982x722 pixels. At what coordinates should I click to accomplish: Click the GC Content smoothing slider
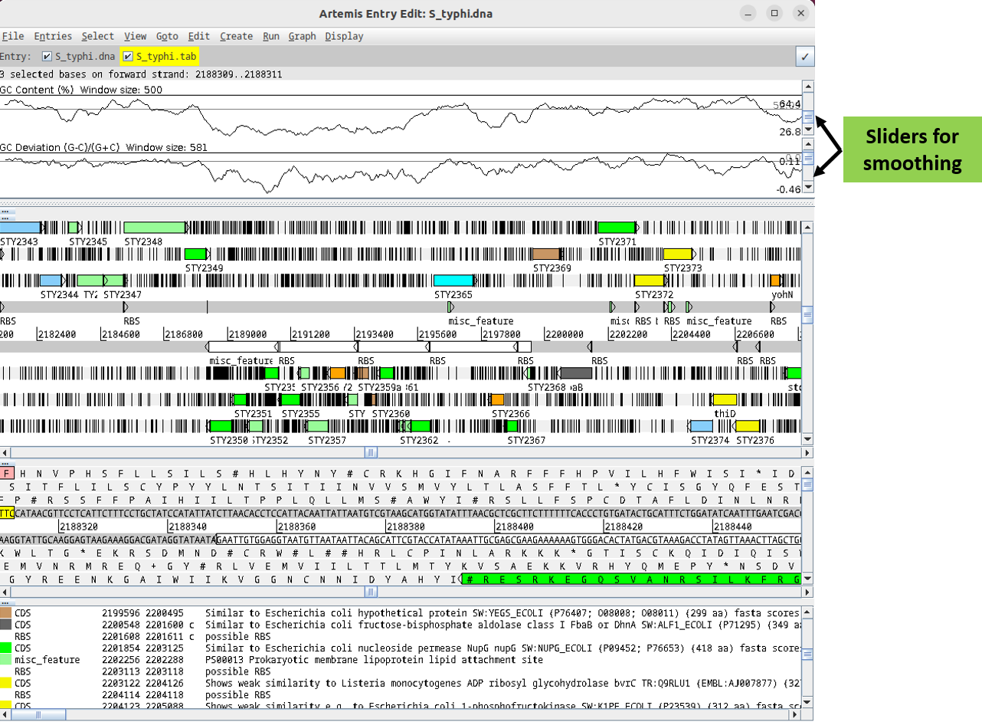pyautogui.click(x=807, y=117)
